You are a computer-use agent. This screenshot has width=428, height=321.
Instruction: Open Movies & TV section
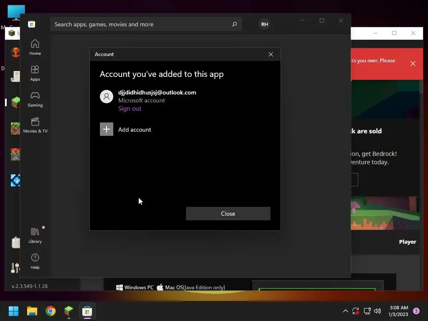[x=35, y=125]
